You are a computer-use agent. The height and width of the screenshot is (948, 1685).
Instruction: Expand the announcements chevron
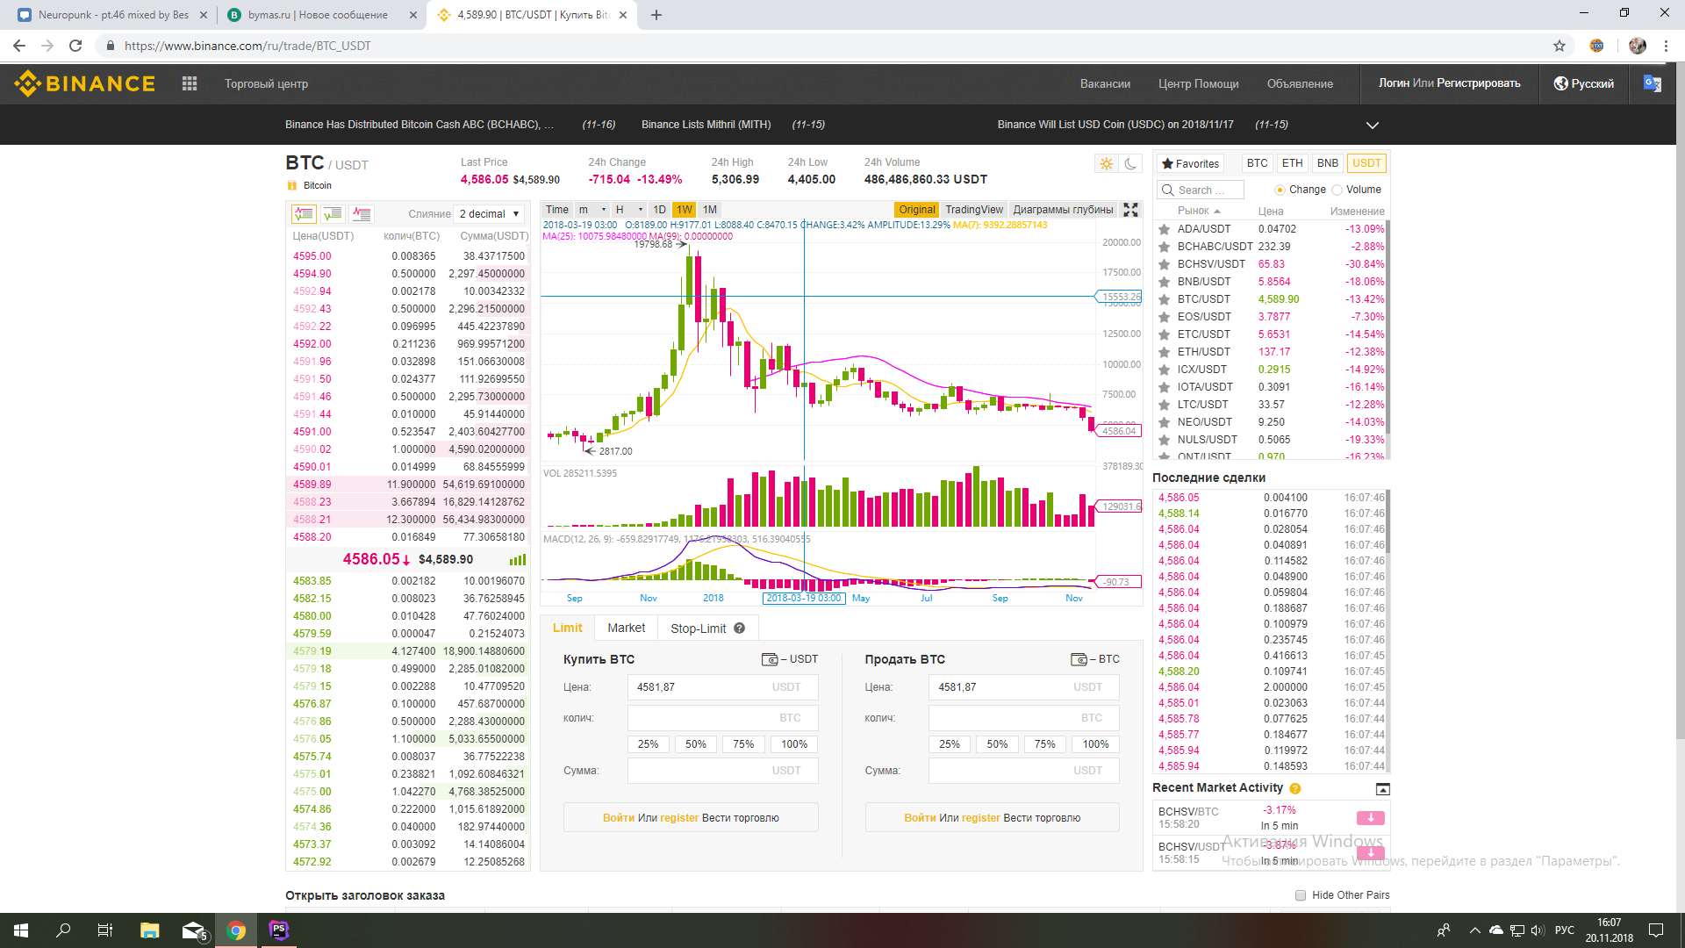[x=1372, y=125]
